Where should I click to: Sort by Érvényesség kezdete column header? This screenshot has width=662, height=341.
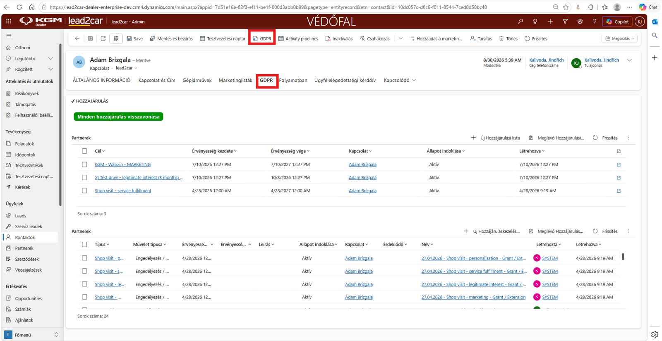[214, 151]
